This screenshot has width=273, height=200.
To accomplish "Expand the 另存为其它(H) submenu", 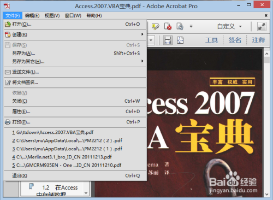I will pos(75,61).
